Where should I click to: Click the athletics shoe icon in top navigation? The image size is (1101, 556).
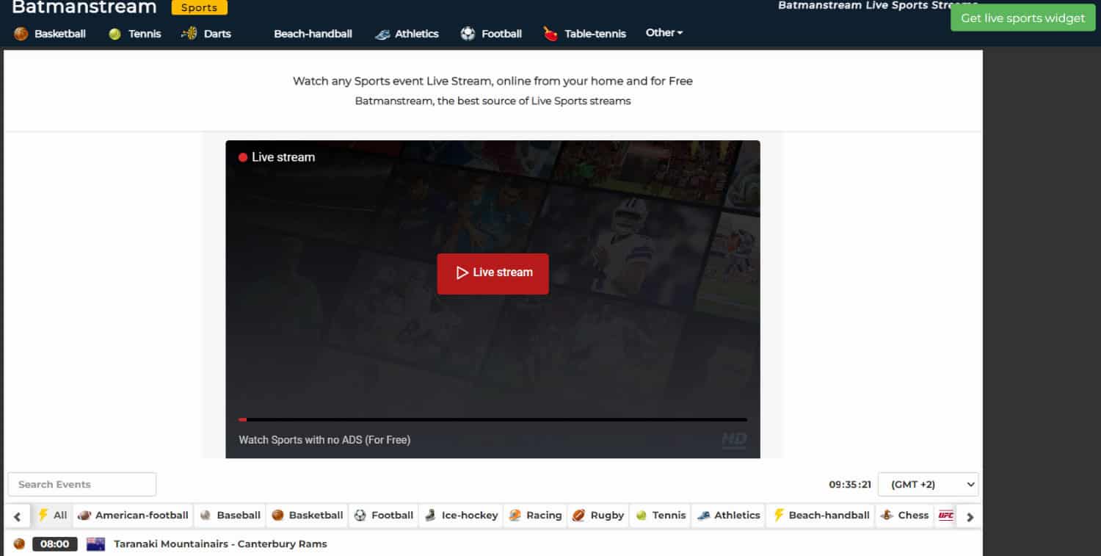382,34
